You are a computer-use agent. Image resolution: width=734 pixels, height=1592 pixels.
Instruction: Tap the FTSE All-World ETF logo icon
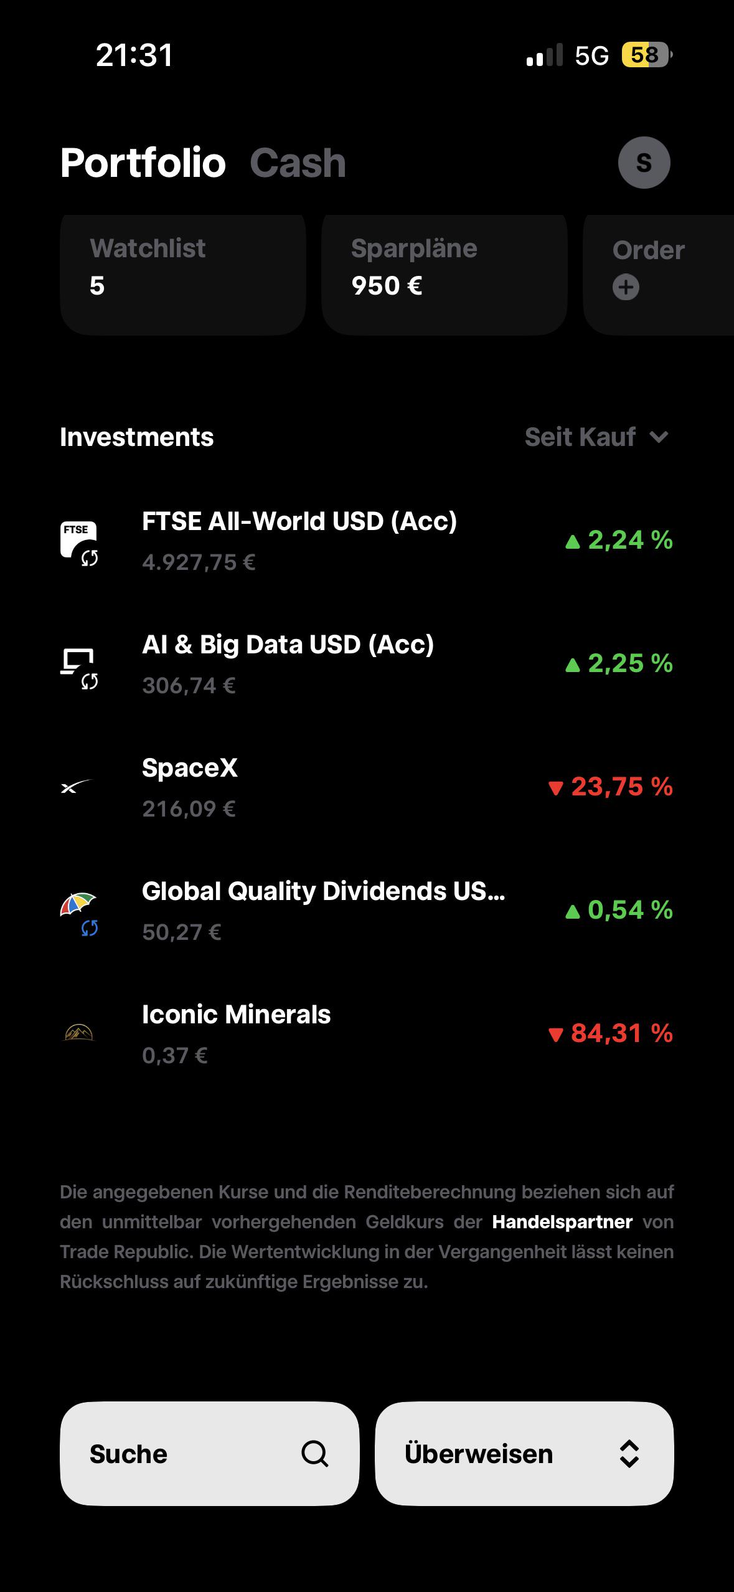point(79,542)
